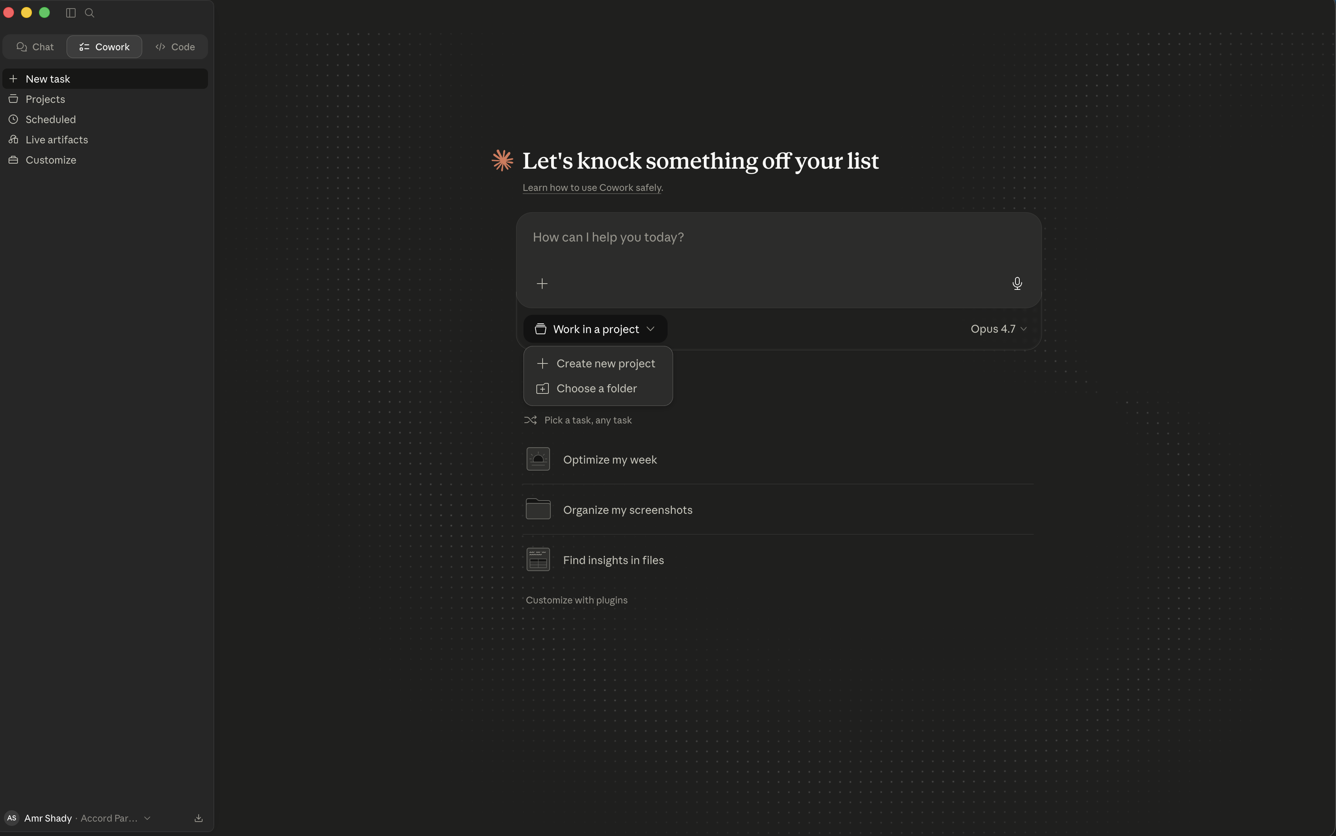Choose the Optimize my week task
The image size is (1336, 836).
pyautogui.click(x=778, y=459)
